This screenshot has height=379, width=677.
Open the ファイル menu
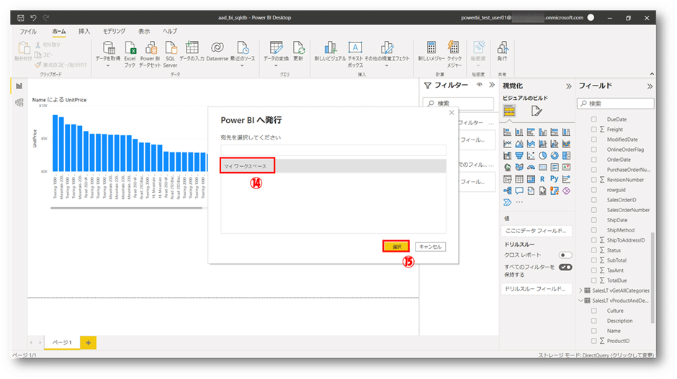pyautogui.click(x=28, y=32)
